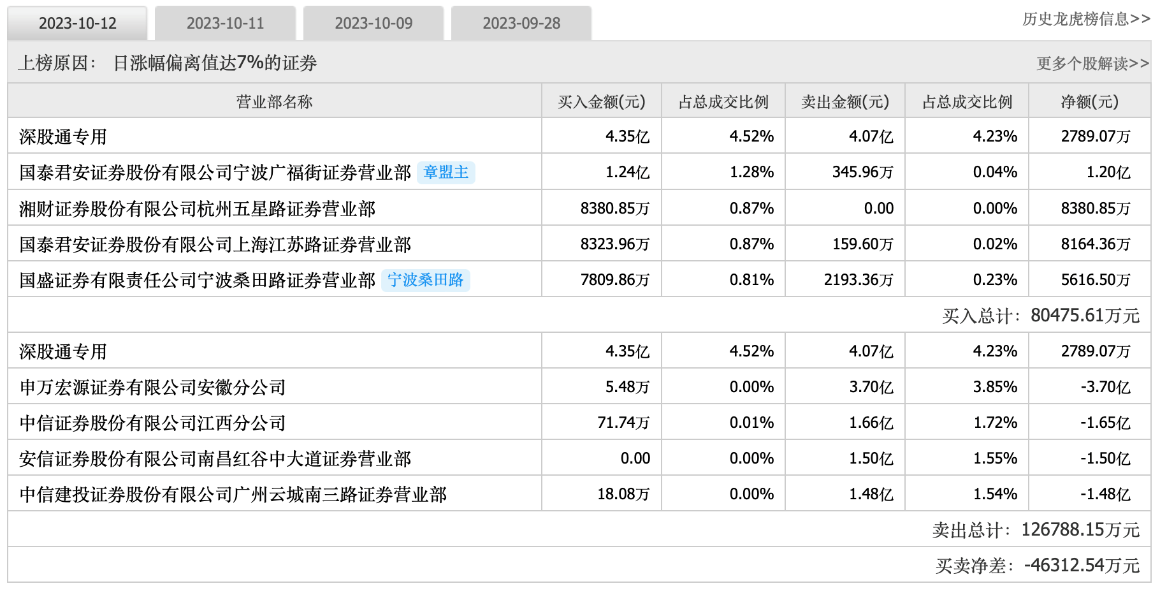Click the buy amount 8323.96万

tap(615, 244)
